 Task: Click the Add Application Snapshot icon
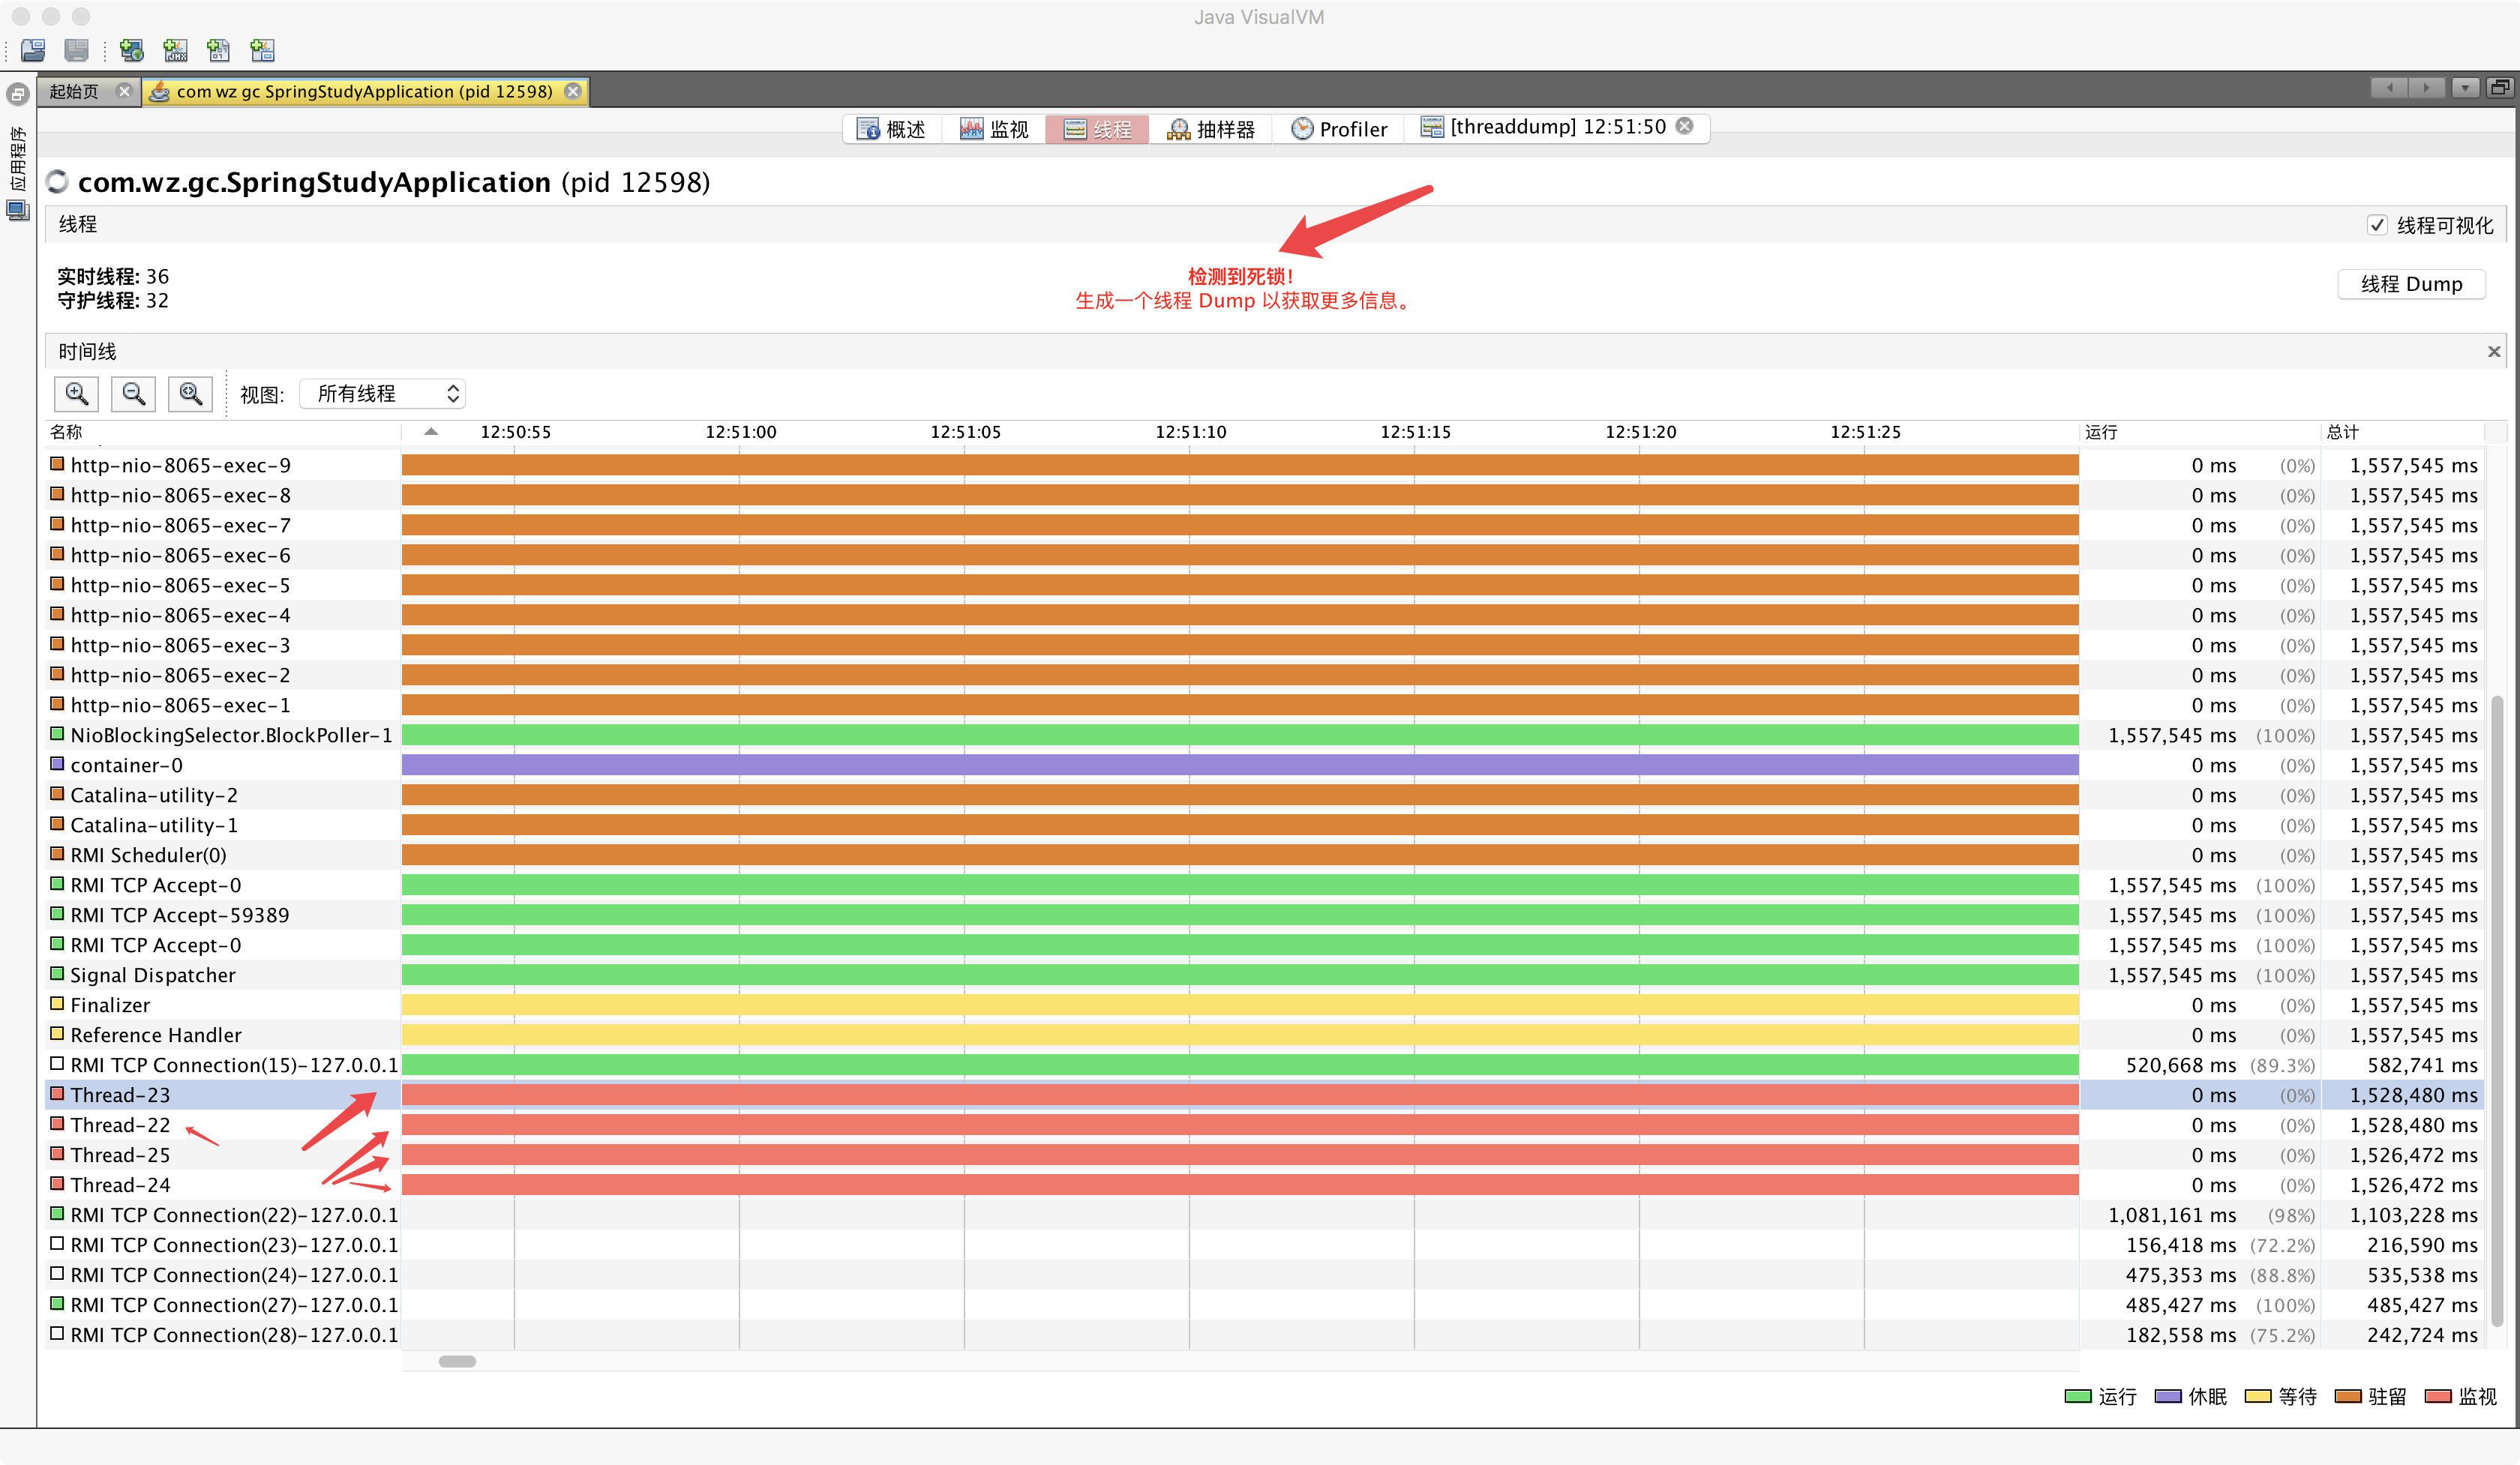point(262,50)
